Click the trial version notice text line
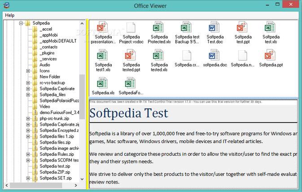302x192 pixels. coord(175,102)
